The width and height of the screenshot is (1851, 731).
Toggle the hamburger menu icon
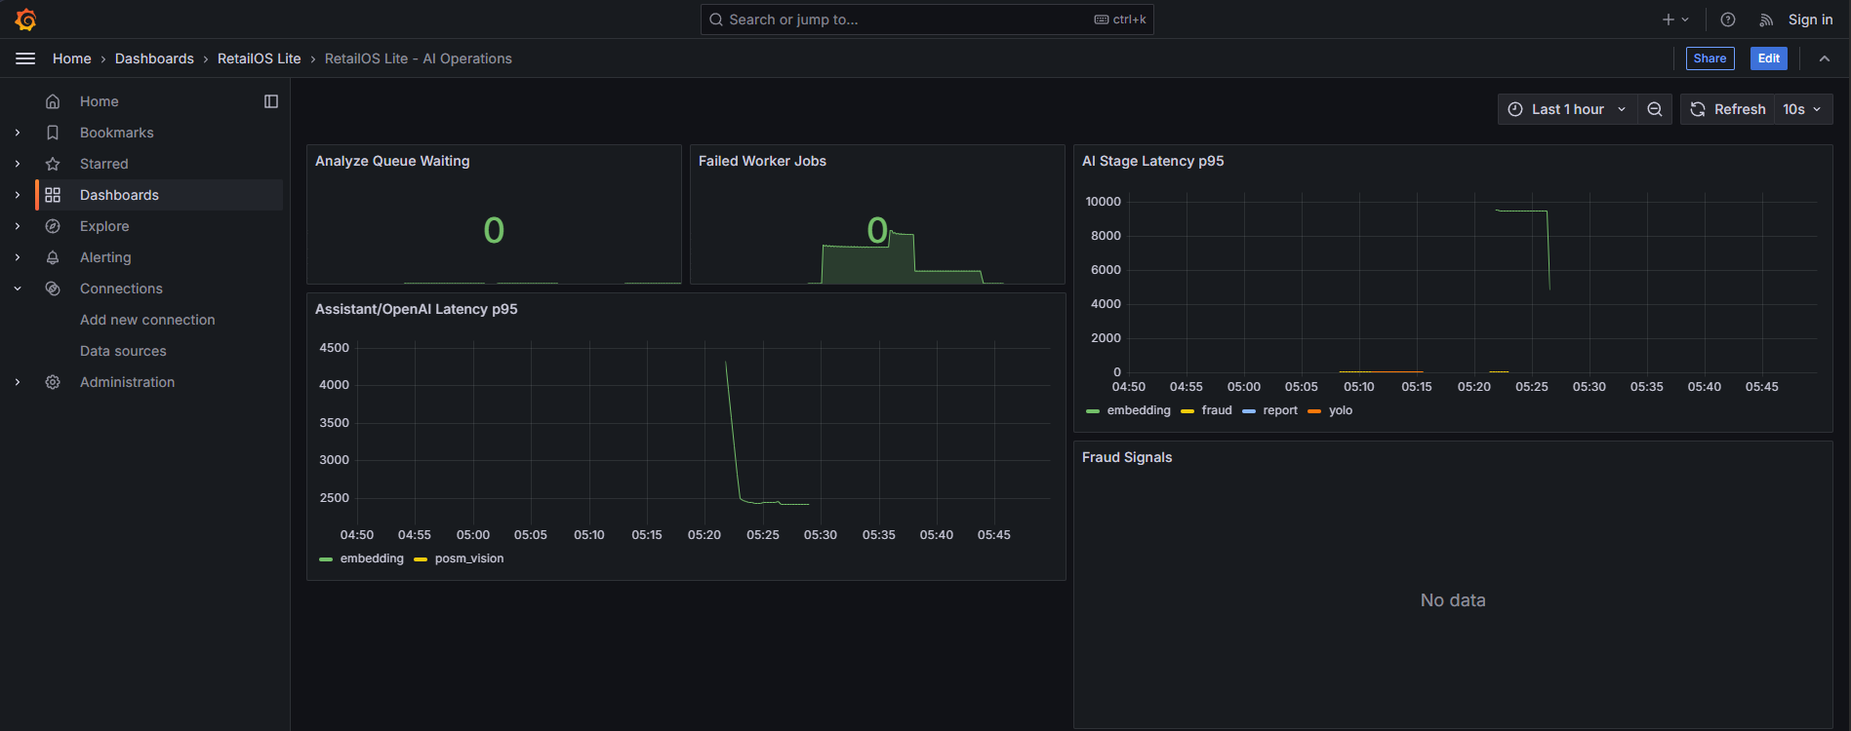(25, 58)
